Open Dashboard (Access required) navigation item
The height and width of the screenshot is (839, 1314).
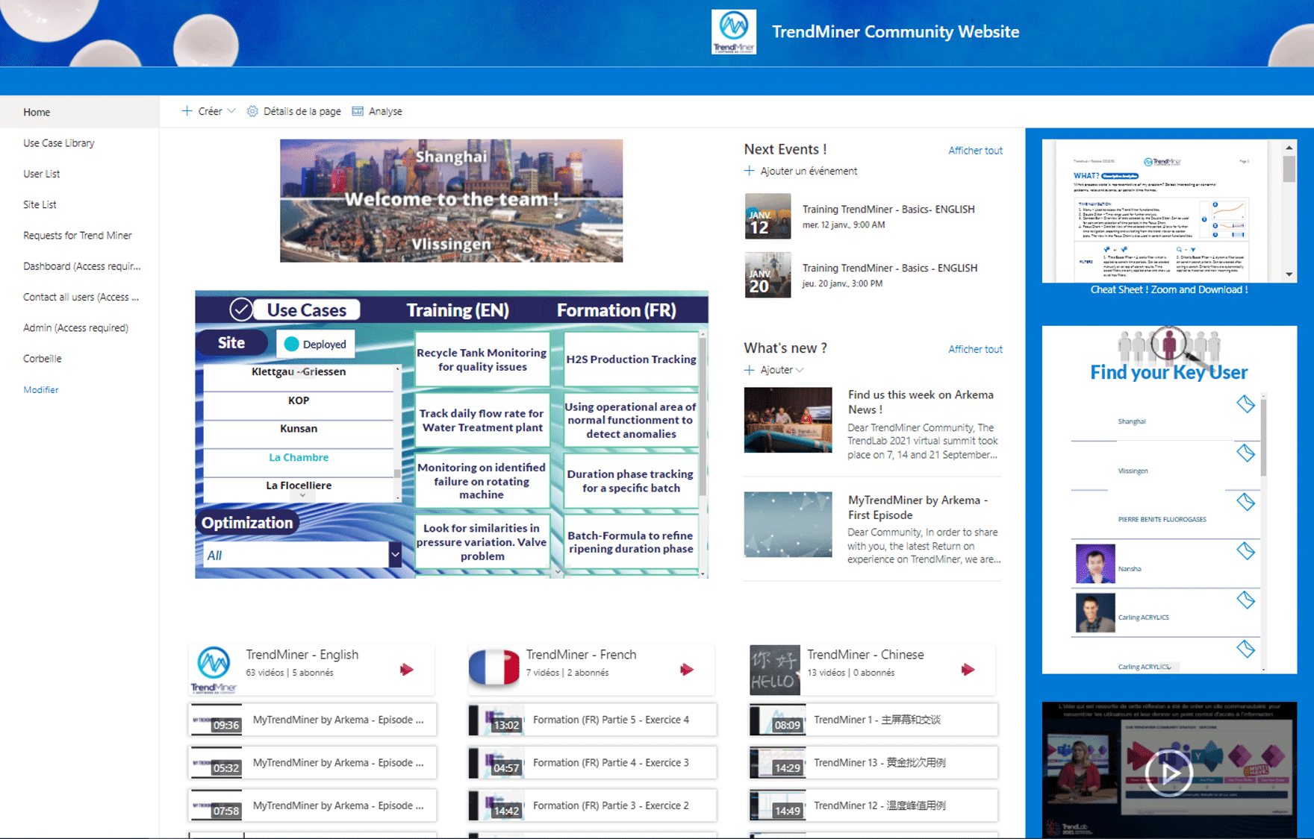[82, 266]
